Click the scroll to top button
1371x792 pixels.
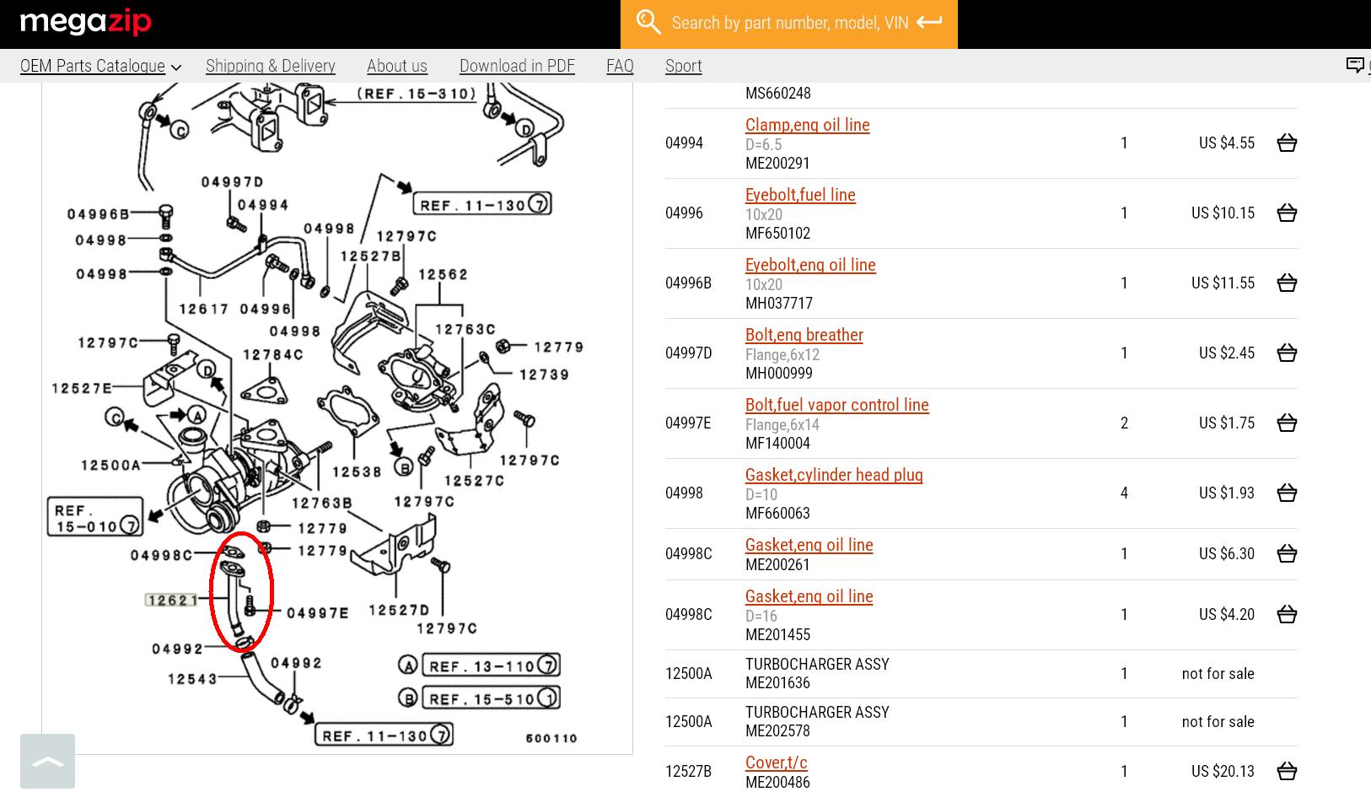click(x=47, y=761)
